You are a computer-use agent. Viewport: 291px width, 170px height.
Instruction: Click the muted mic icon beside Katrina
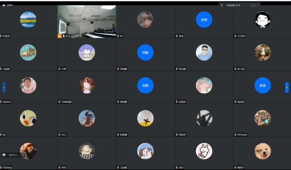click(1, 102)
